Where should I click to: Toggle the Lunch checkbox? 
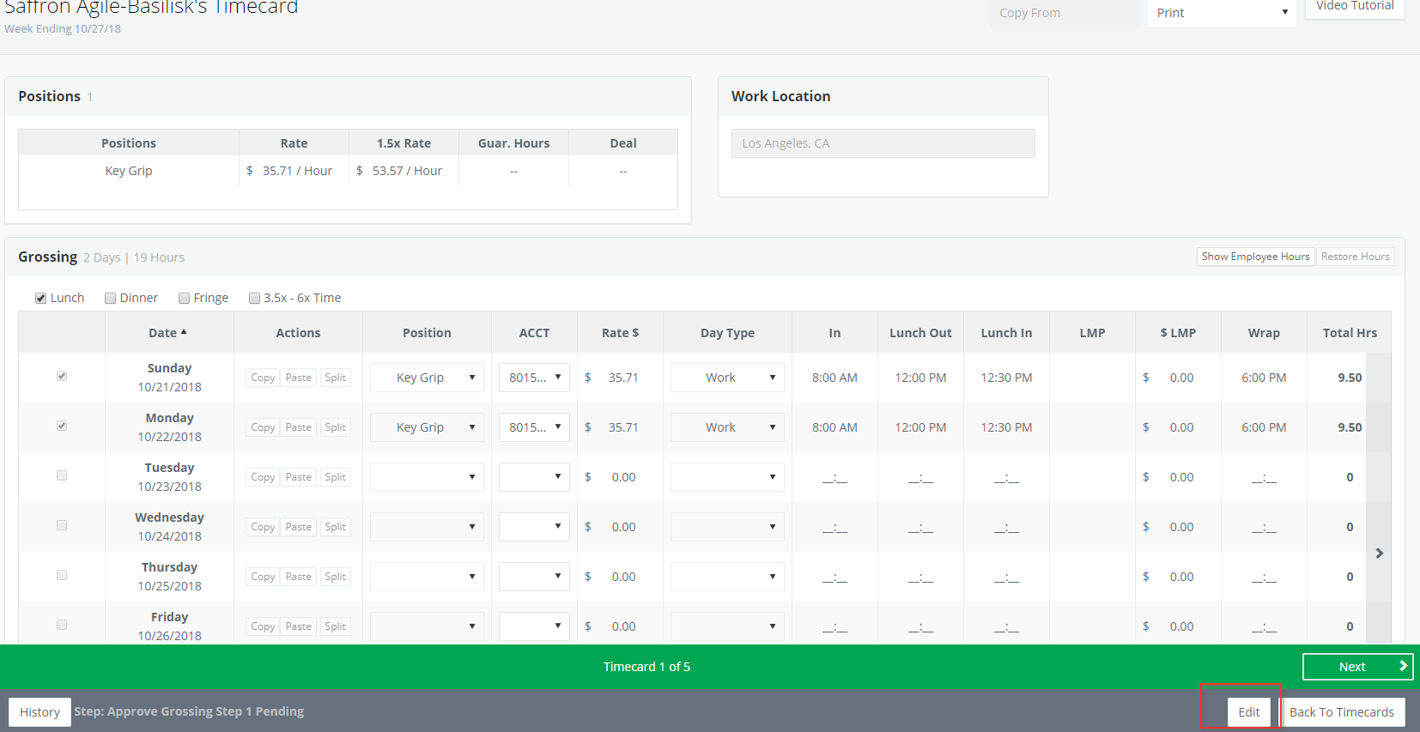pos(40,298)
